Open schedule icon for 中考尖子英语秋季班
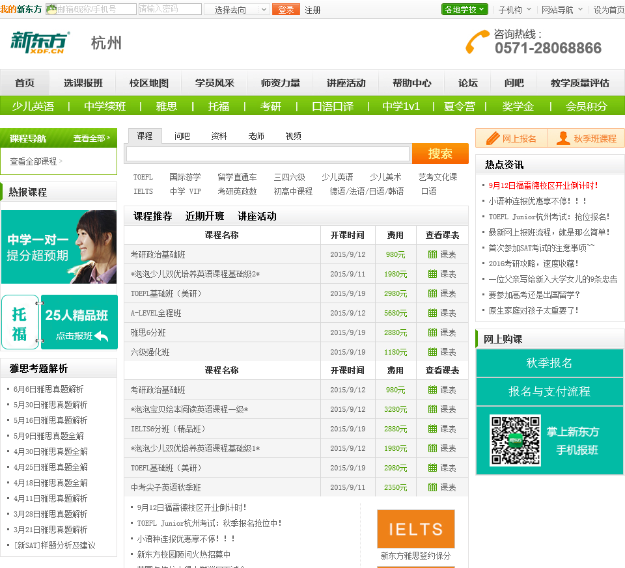This screenshot has width=625, height=568. tap(432, 487)
